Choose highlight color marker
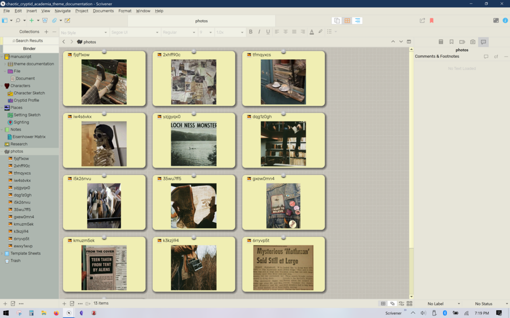This screenshot has height=318, width=510. 320,32
